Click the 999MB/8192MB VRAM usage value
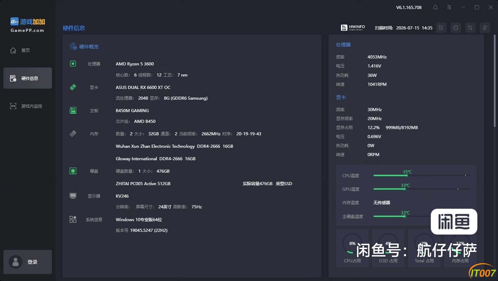This screenshot has height=281, width=498. click(x=402, y=127)
